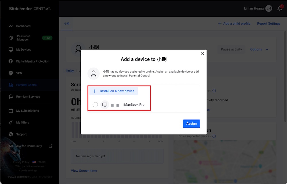Open the Privacy Policy link

point(21,162)
